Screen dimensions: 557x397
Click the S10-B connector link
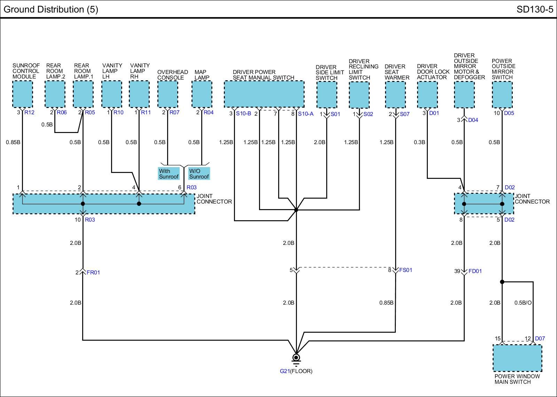point(243,114)
